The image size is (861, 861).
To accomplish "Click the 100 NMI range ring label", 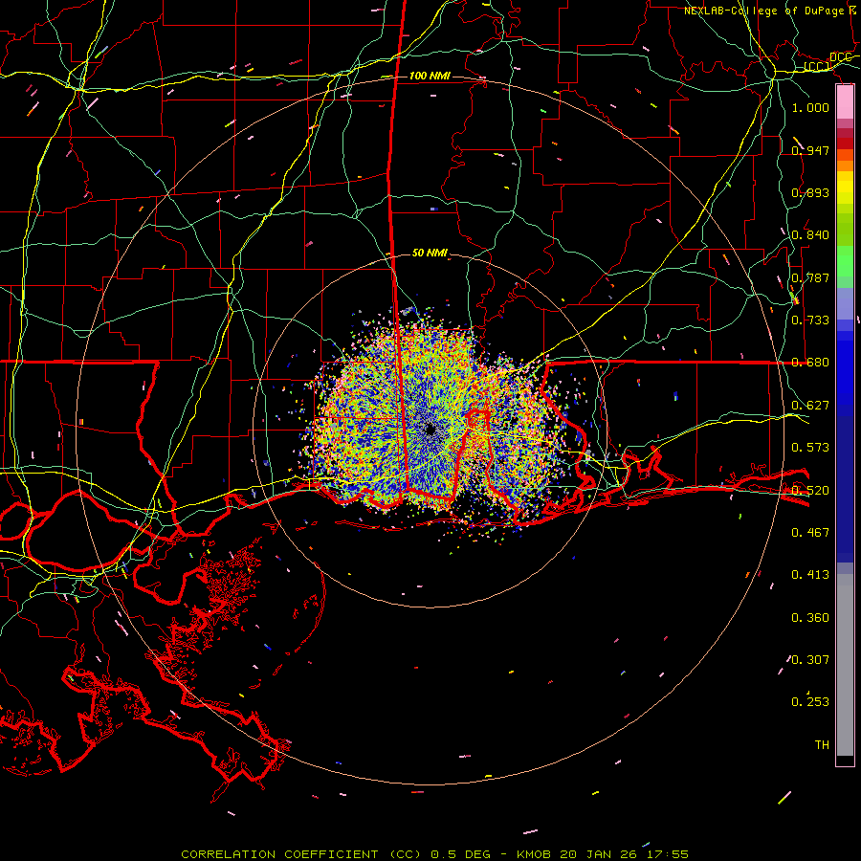I will point(430,76).
